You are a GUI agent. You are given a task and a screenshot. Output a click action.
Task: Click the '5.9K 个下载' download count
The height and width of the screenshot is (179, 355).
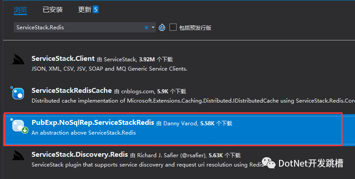[172, 91]
